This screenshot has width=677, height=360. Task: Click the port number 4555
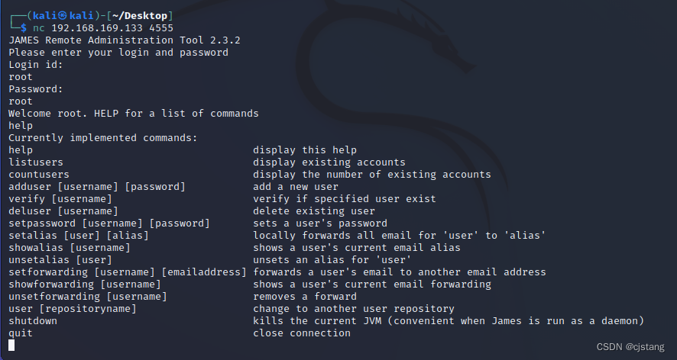(161, 28)
